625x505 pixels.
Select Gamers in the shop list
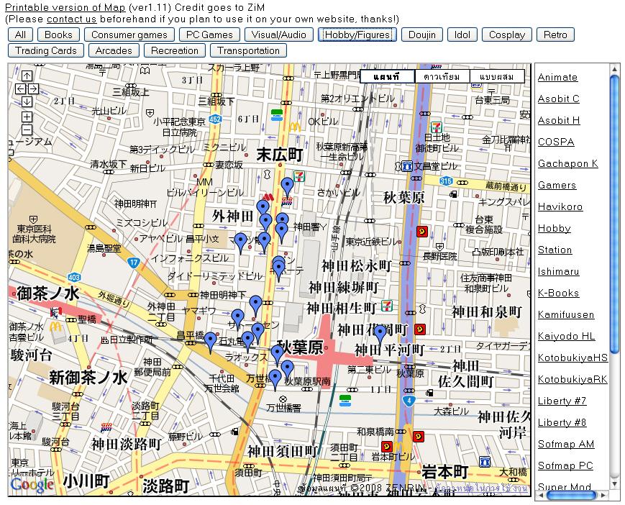click(x=557, y=185)
